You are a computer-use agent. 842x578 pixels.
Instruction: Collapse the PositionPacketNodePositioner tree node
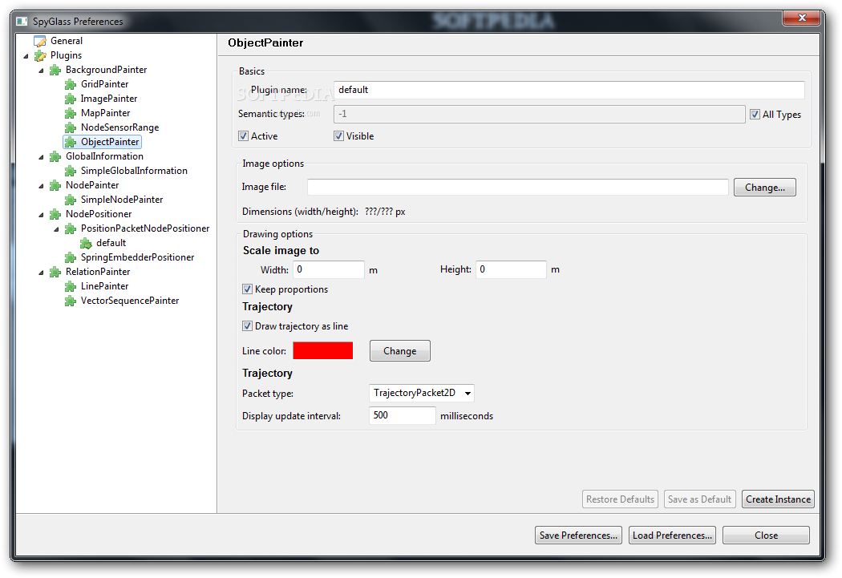(56, 230)
